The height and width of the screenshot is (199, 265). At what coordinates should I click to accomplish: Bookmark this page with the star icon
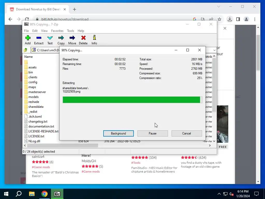219,19
